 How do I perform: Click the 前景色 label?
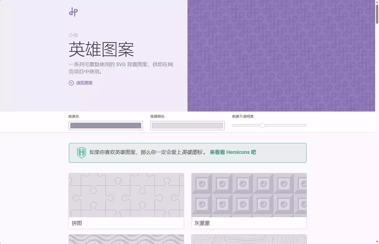click(74, 116)
